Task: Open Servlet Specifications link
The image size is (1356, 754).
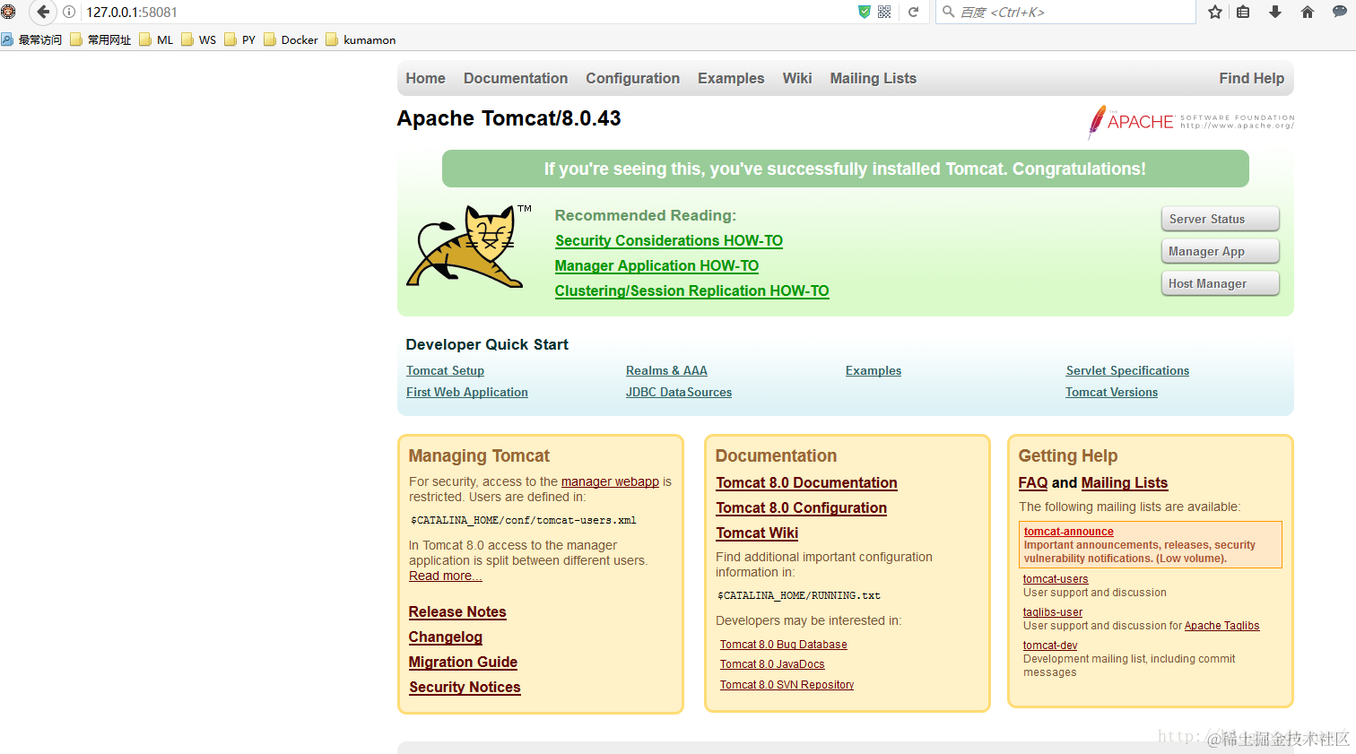Action: [1127, 370]
